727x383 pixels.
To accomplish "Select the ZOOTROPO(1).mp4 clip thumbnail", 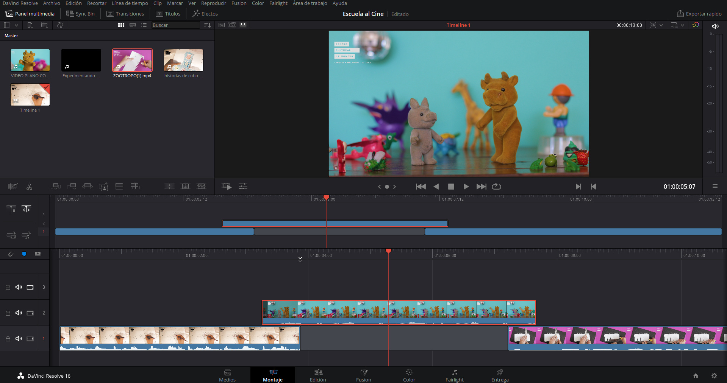I will tap(132, 60).
